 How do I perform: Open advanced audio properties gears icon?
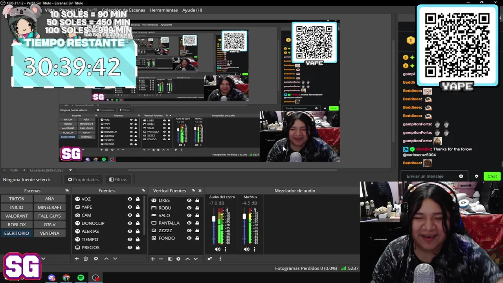[210, 259]
